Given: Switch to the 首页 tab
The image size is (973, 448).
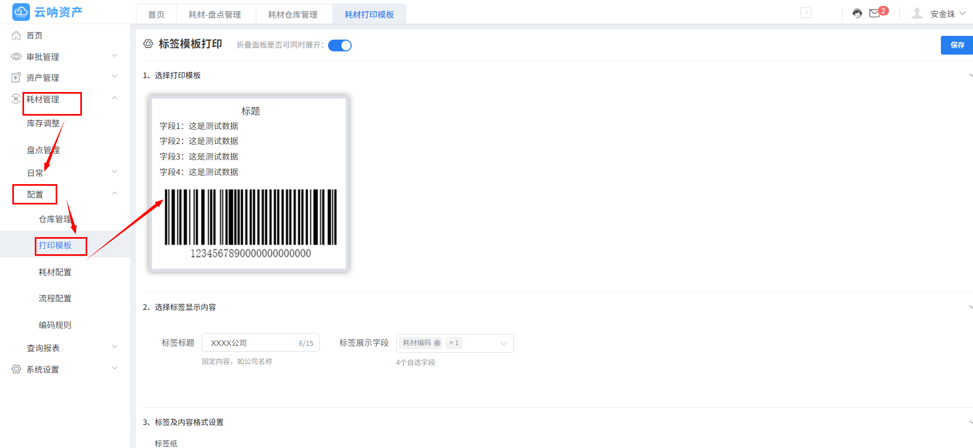Looking at the screenshot, I should (x=156, y=14).
